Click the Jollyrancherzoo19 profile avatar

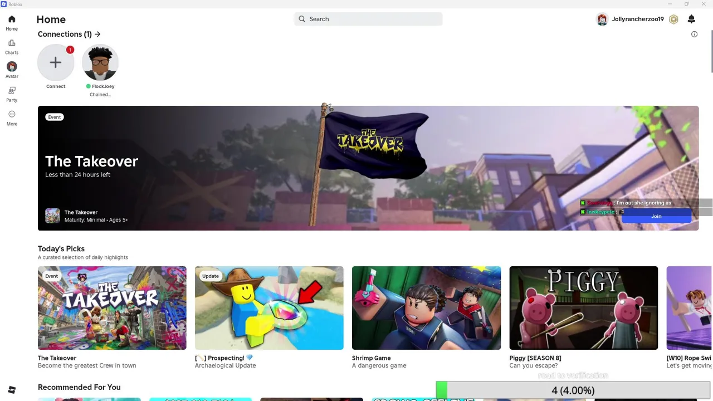602,19
